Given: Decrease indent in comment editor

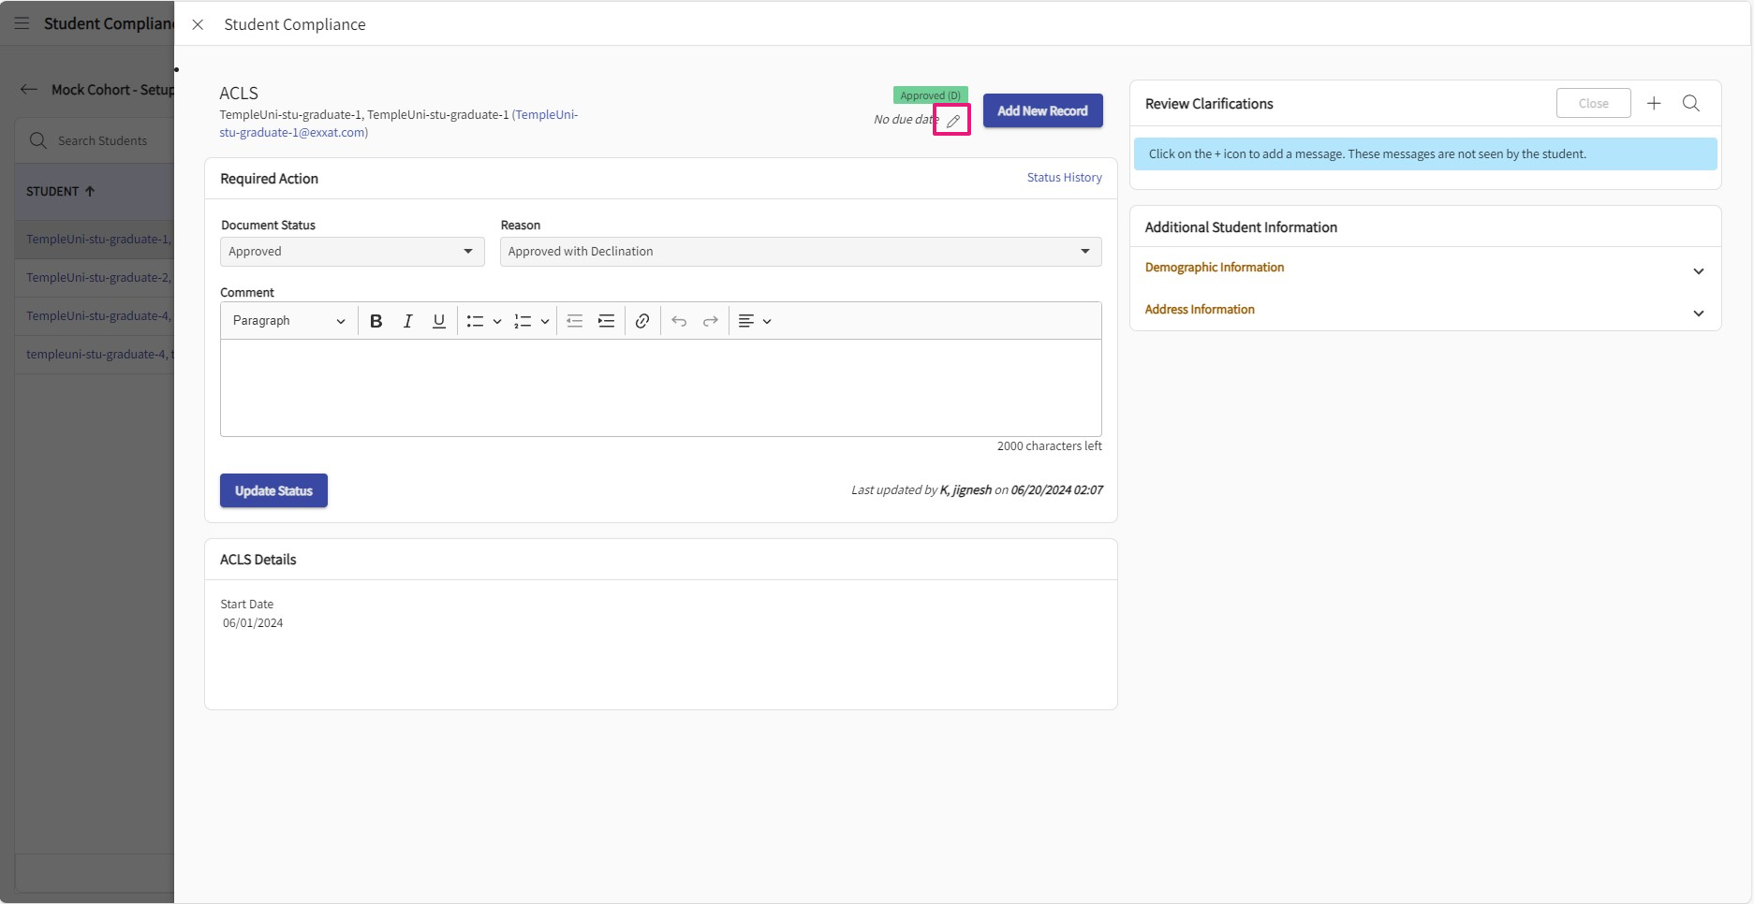Looking at the screenshot, I should [574, 321].
